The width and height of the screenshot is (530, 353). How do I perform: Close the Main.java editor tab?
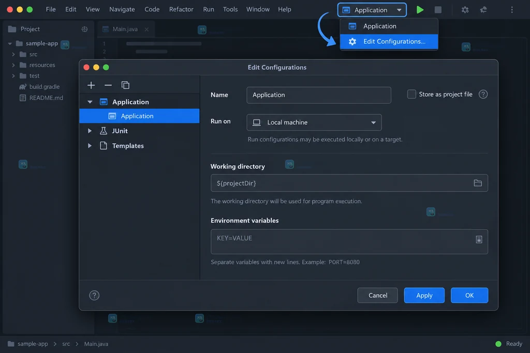click(146, 29)
